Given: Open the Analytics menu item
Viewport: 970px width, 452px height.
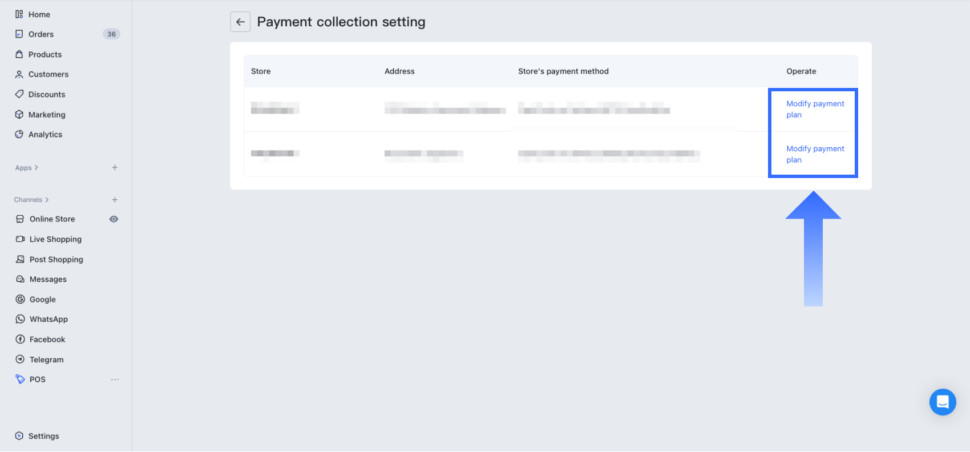Looking at the screenshot, I should (45, 135).
